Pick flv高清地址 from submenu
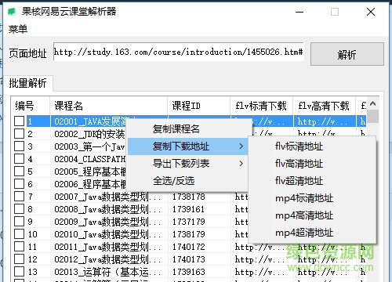 pyautogui.click(x=299, y=164)
